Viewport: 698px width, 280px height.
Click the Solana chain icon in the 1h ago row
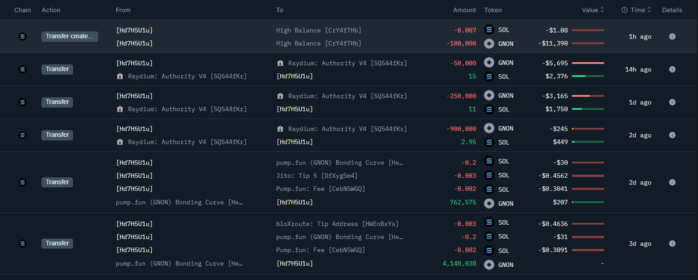point(23,37)
